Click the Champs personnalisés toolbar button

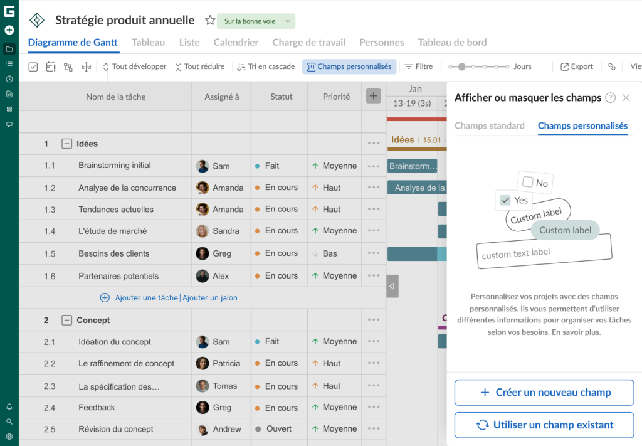349,66
